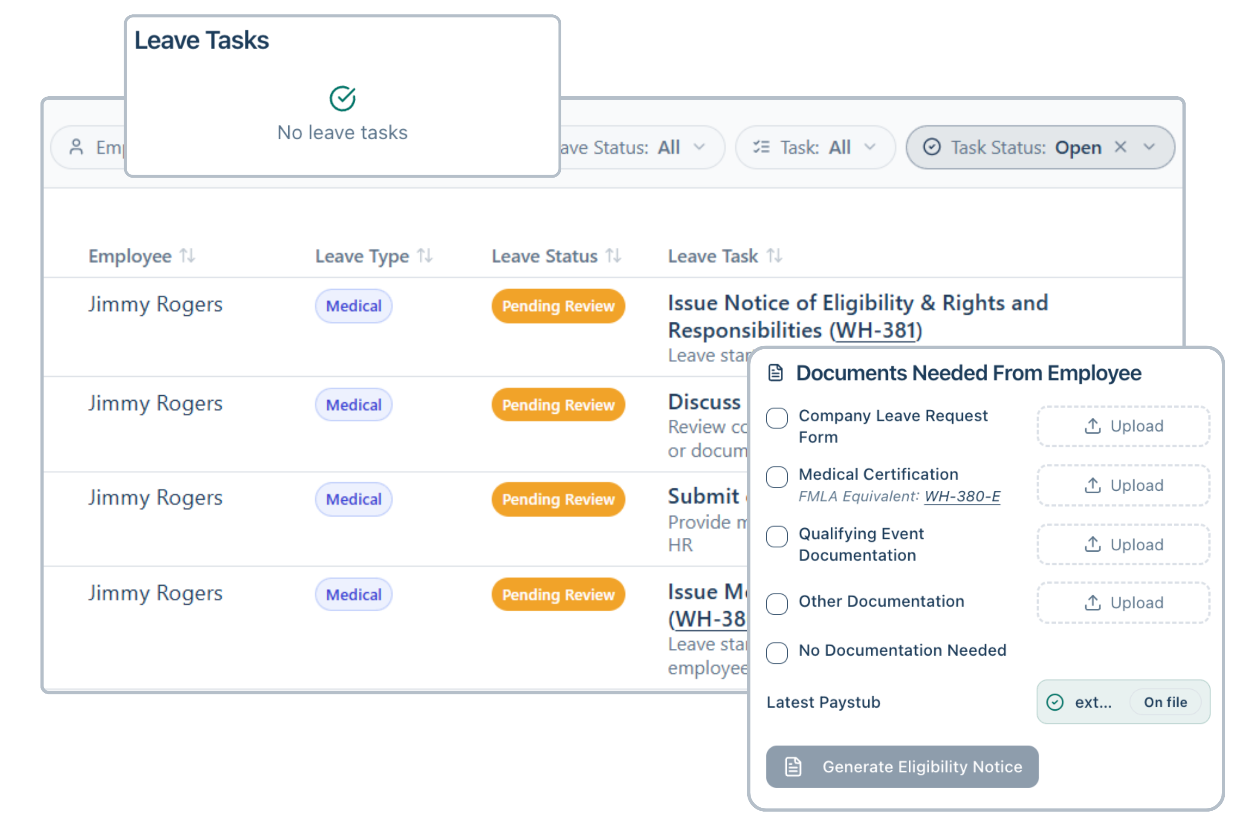The image size is (1254, 836).
Task: Click green check icon on Latest Paystub file
Action: (x=1055, y=702)
